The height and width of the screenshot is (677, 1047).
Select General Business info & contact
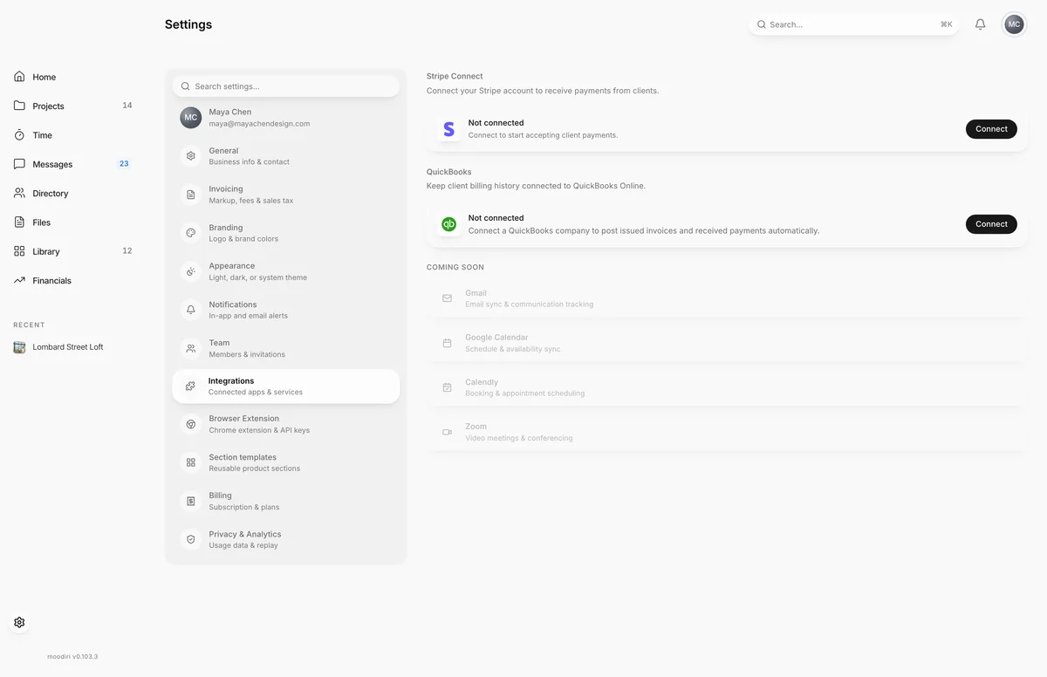pos(286,156)
